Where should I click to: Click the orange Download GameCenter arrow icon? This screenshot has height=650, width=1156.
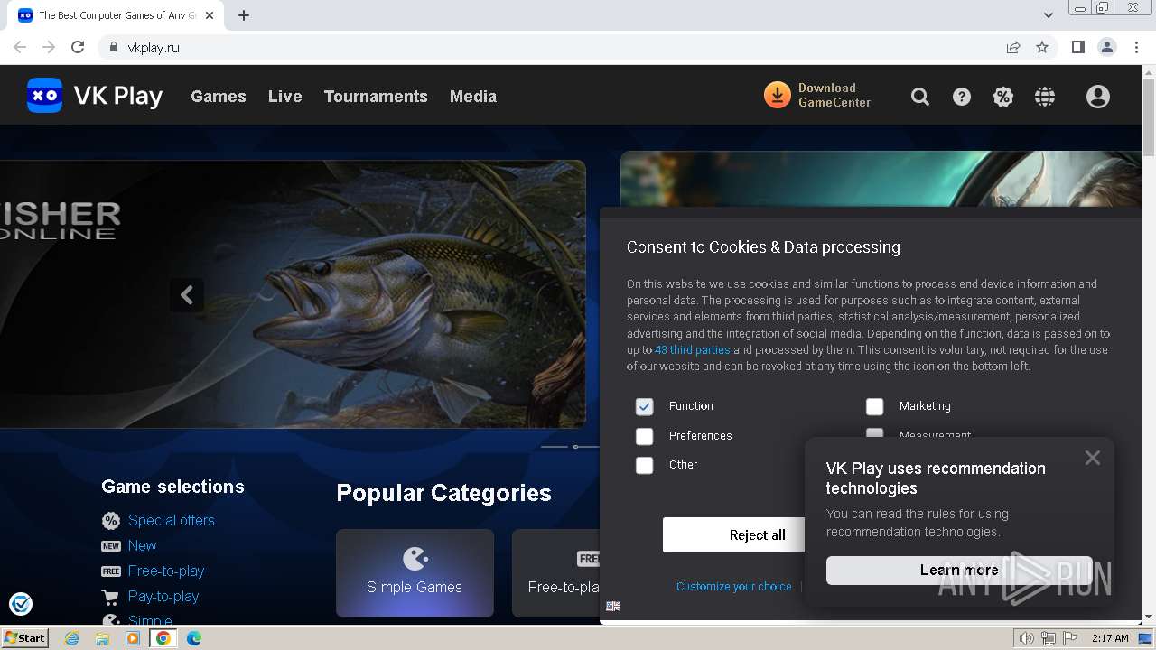point(778,95)
